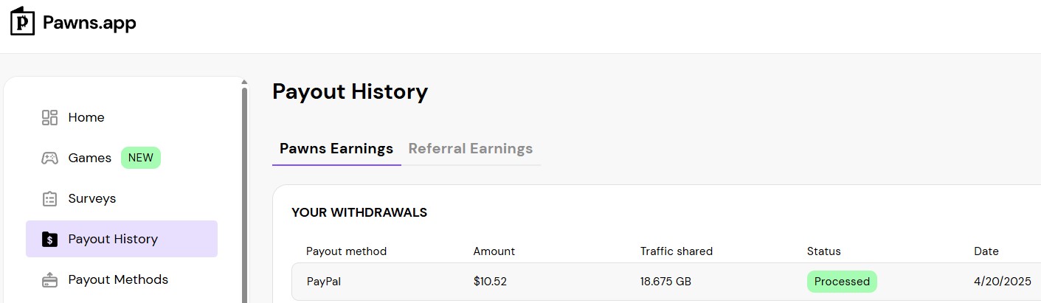The image size is (1041, 303).
Task: Click the Amount column header
Action: coord(494,251)
